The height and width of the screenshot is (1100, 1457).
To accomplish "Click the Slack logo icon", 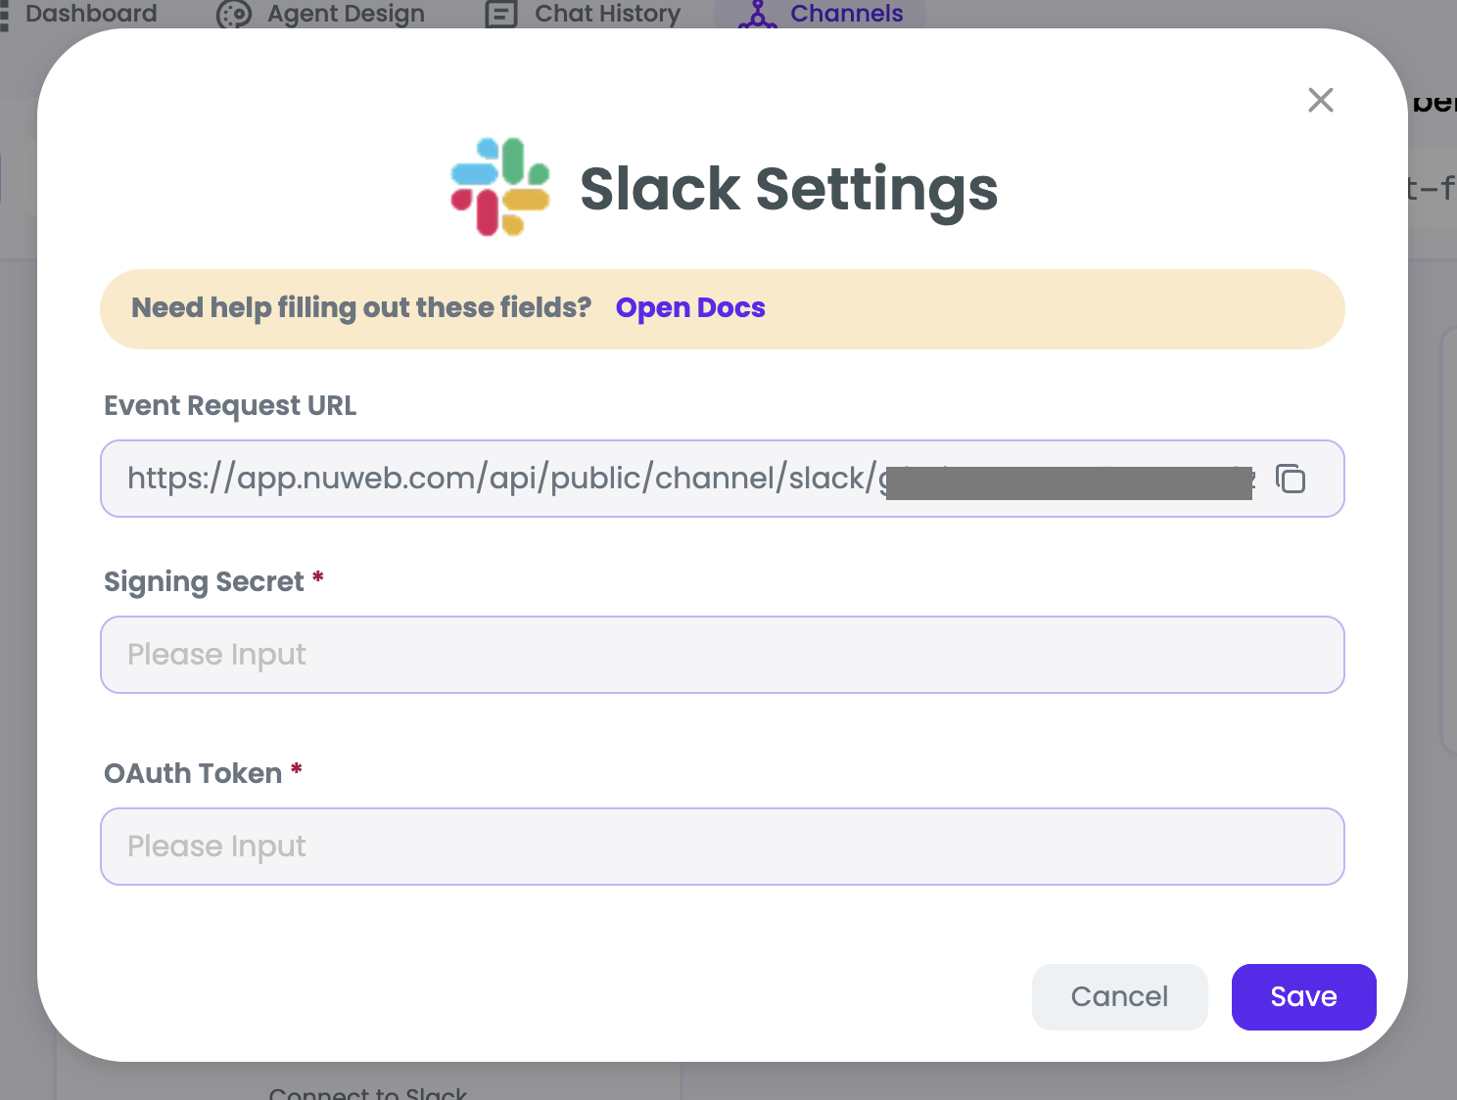I will (499, 187).
